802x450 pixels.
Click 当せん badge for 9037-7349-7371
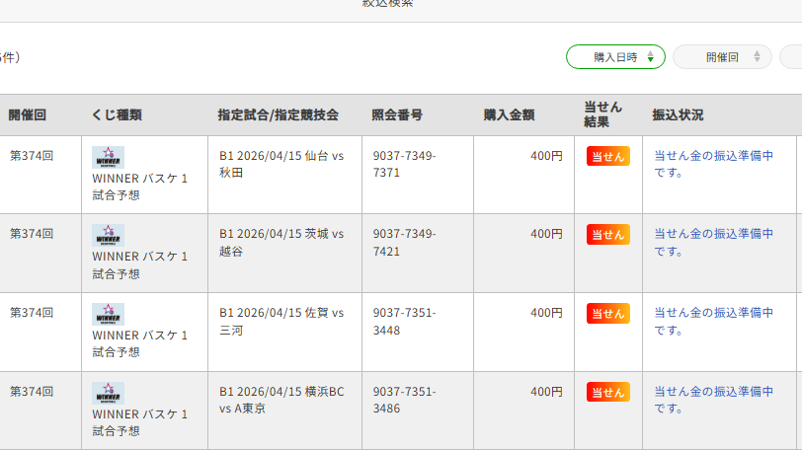pos(608,156)
